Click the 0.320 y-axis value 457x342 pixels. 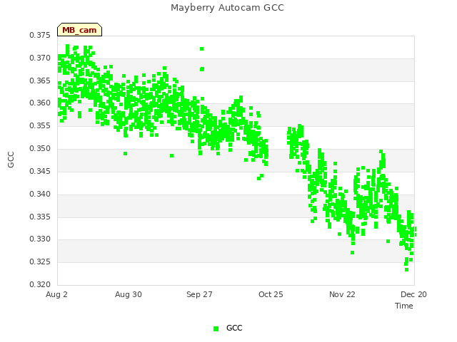coord(40,284)
